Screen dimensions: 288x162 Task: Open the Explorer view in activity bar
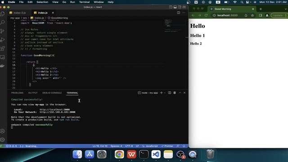click(x=3, y=14)
